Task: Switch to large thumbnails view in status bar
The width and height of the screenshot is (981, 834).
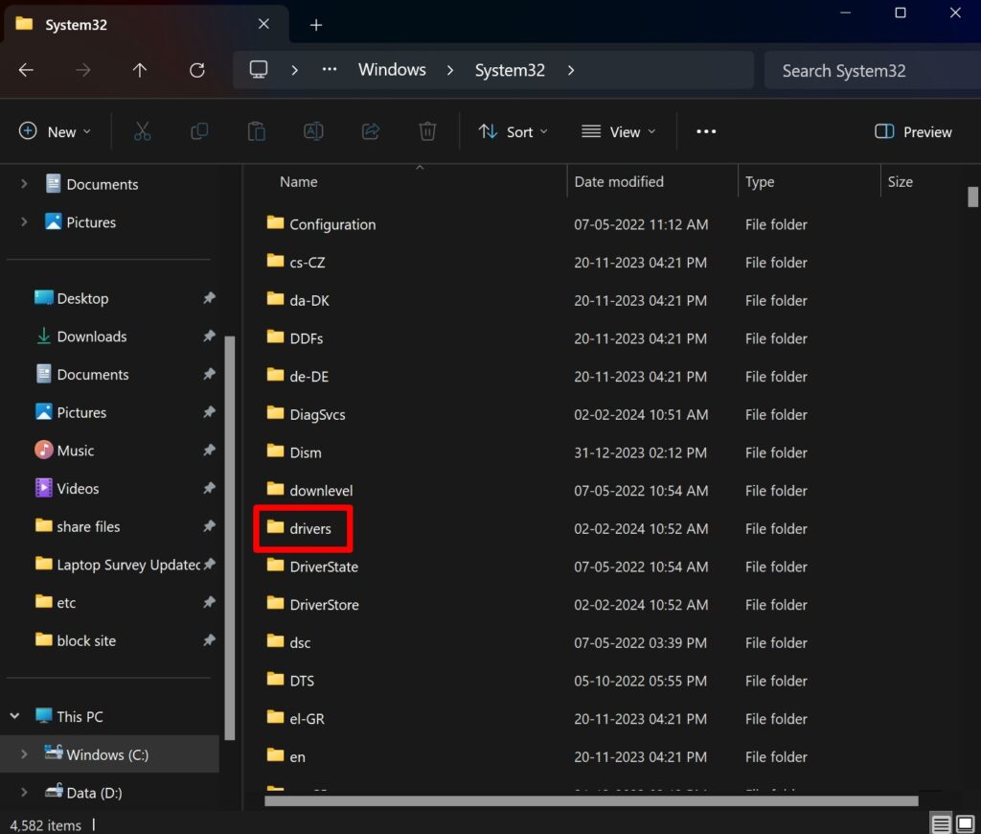Action: (966, 822)
